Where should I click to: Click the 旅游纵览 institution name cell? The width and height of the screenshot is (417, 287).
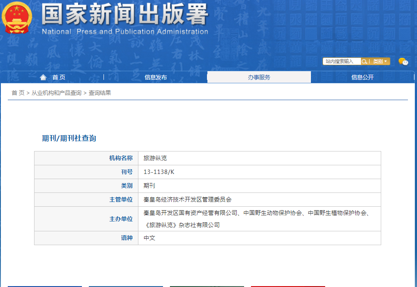click(155, 158)
